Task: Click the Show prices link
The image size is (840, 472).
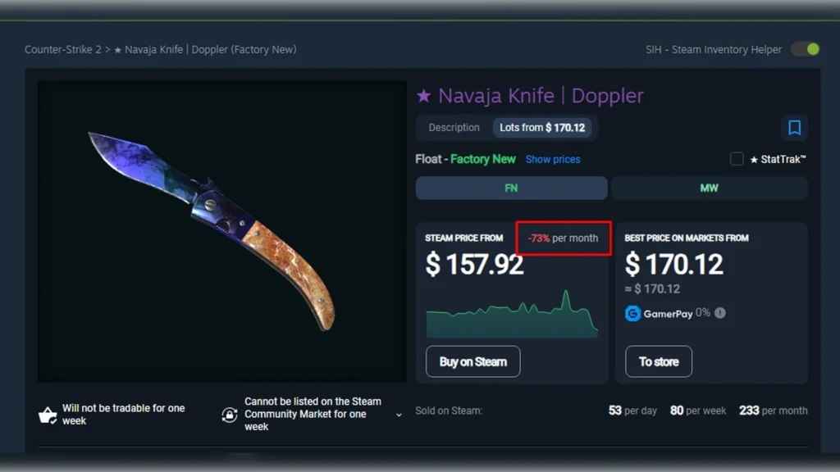Action: pos(553,160)
